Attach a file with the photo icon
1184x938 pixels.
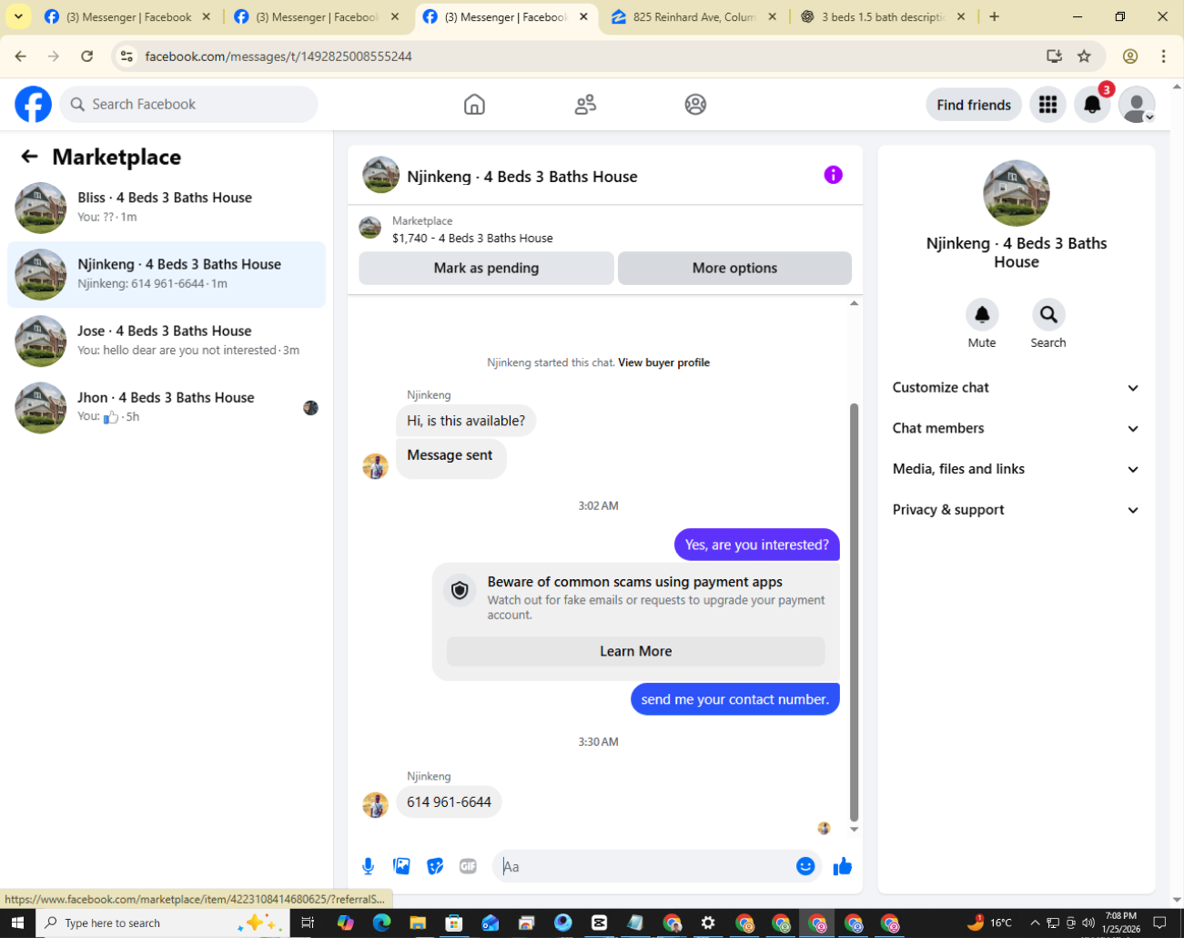pyautogui.click(x=401, y=866)
